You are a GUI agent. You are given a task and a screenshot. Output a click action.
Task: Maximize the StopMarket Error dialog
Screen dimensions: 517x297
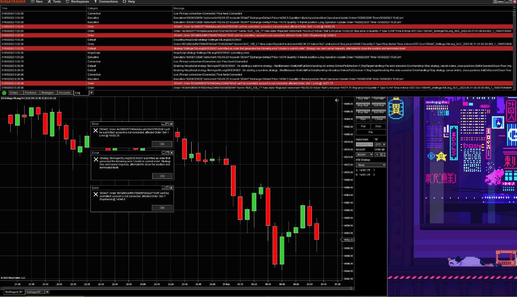coord(167,188)
